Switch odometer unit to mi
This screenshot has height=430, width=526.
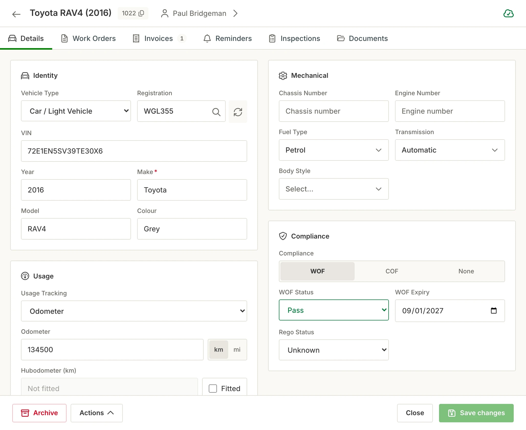click(x=237, y=350)
